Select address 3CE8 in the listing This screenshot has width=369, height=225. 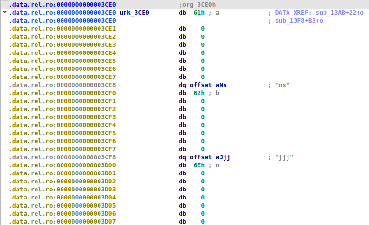tap(62, 85)
